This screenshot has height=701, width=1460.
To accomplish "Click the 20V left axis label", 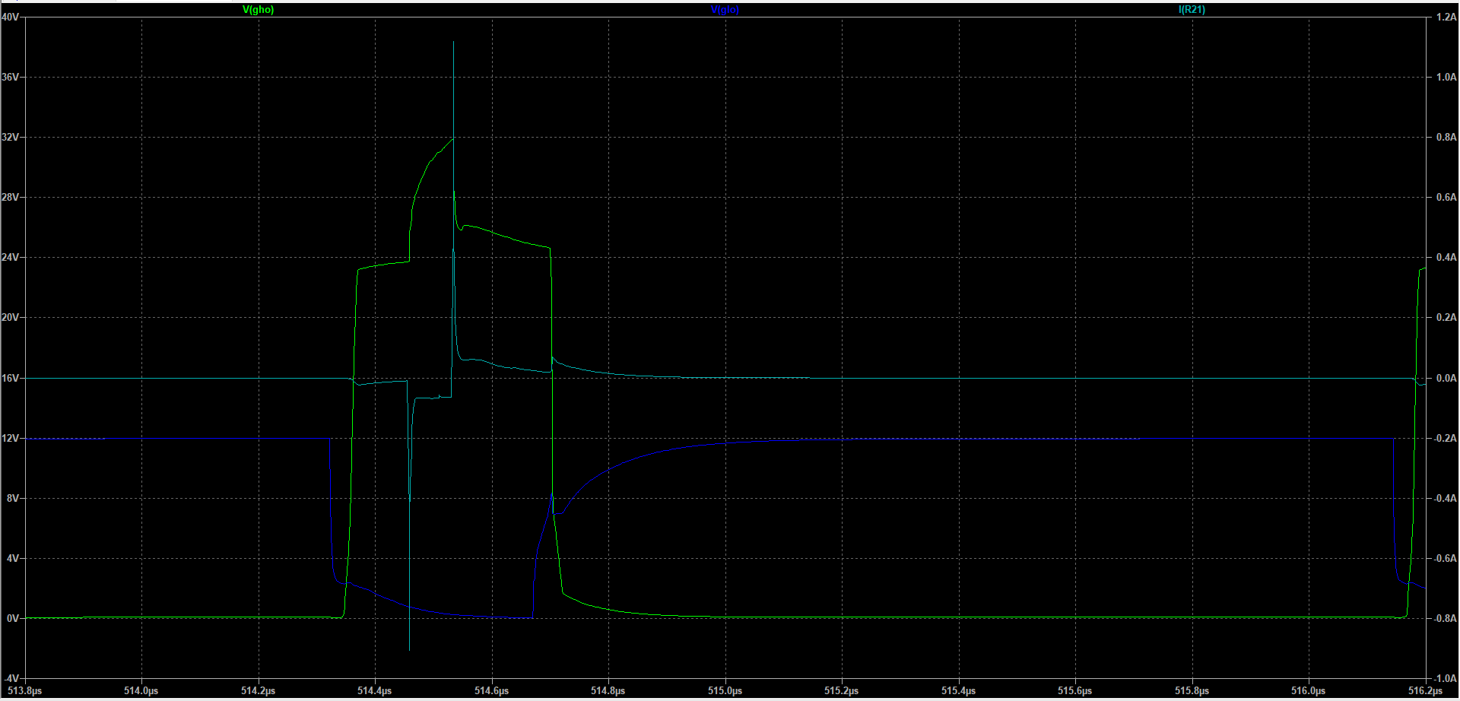I will [x=11, y=317].
